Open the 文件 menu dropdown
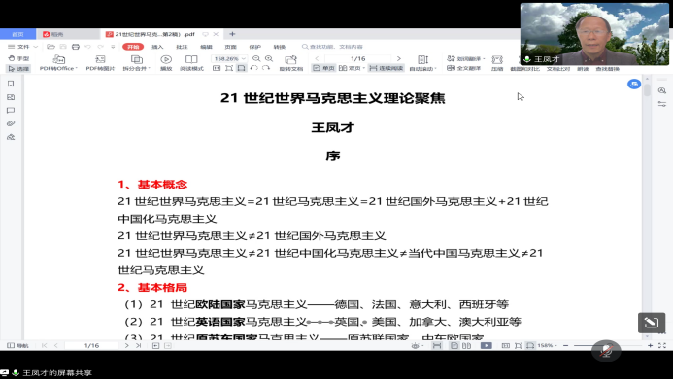This screenshot has width=673, height=379. click(x=23, y=47)
